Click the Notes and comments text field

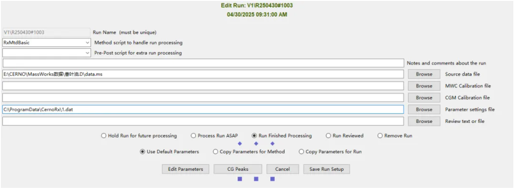click(x=203, y=63)
